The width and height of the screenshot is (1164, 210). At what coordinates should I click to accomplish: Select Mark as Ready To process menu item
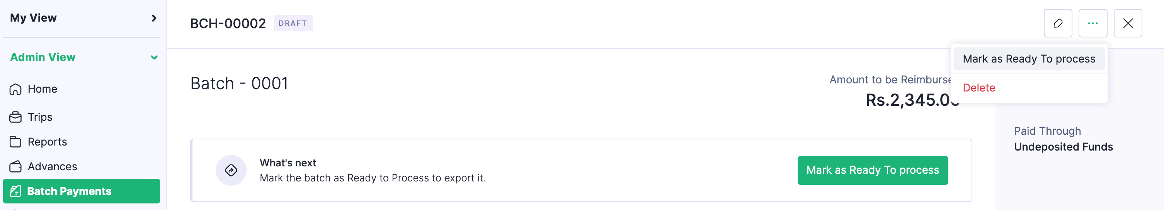point(1028,59)
